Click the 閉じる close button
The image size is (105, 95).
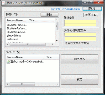tap(92, 9)
